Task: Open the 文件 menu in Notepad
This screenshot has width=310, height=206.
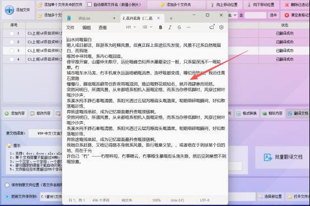Action: pos(71,27)
